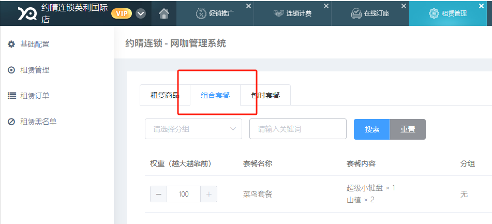Screen dimensions: 492x224
Task: Click the circle icon beside sidebar 租赁管理
Action: tap(11, 70)
